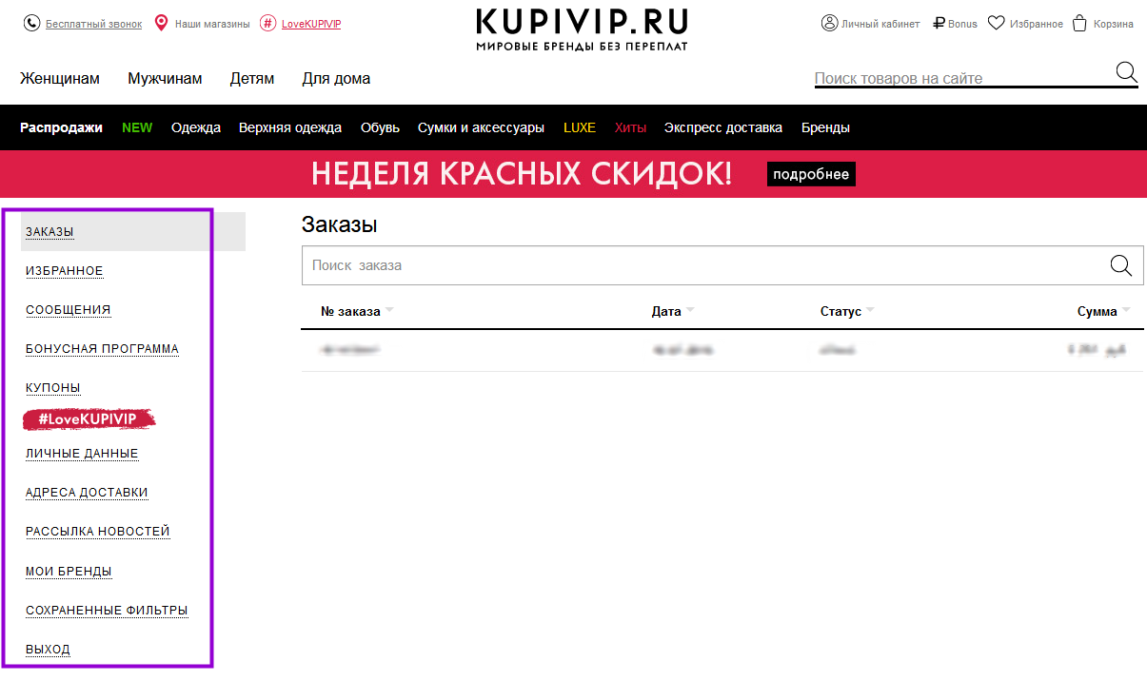Open РАССЫЛКА НОВОСТЕЙ in the sidebar
Image resolution: width=1147 pixels, height=681 pixels.
98,532
